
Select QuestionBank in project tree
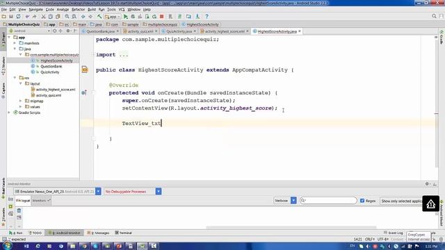coord(51,67)
